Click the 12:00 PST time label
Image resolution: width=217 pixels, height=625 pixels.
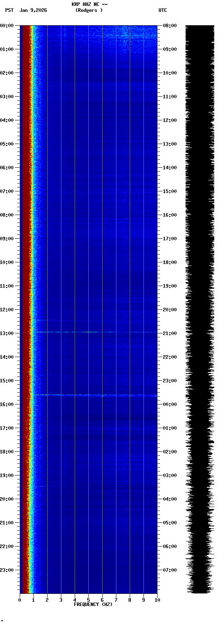7,310
